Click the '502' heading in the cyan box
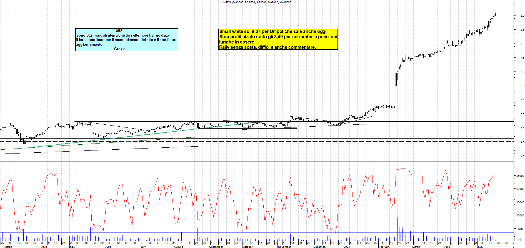 click(119, 31)
